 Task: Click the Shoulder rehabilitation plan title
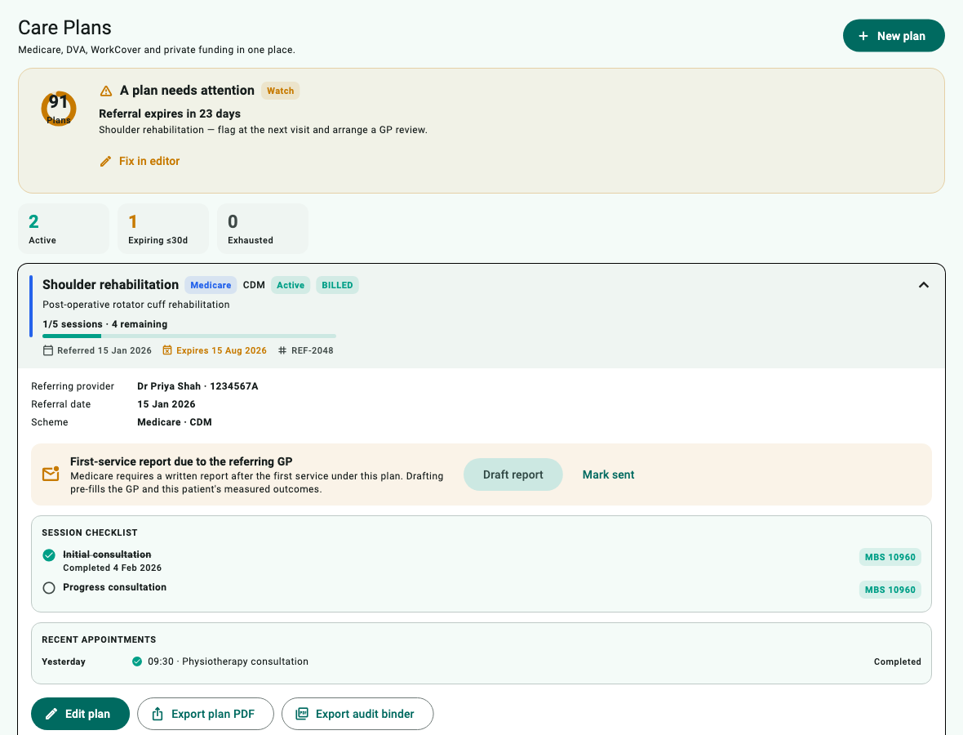(x=110, y=284)
